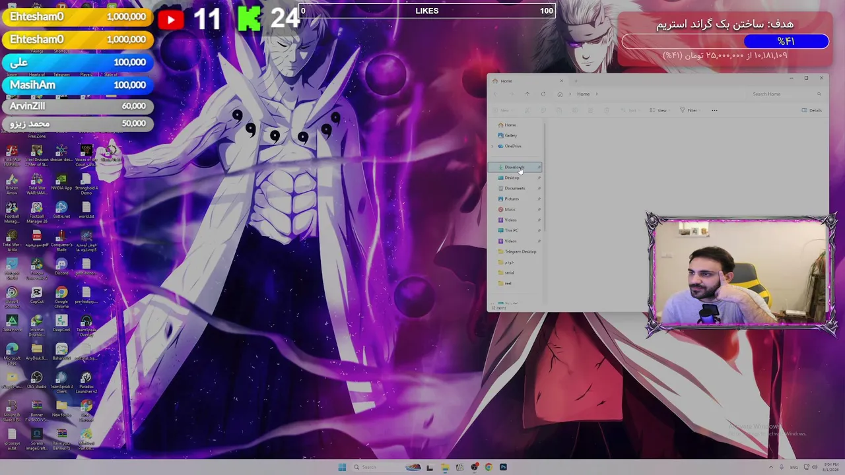
Task: Open the View dropdown in File Explorer
Action: (659, 110)
